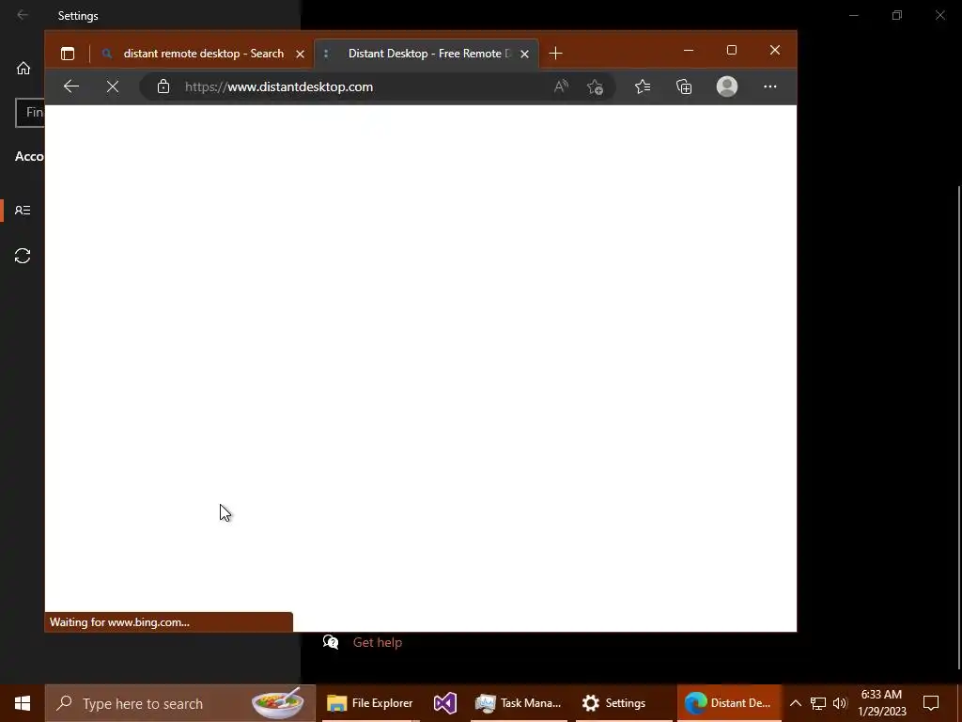Open File Explorer from the taskbar
The width and height of the screenshot is (962, 722).
coord(370,703)
